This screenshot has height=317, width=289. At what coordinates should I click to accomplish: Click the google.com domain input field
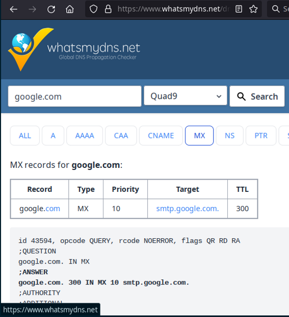(74, 97)
